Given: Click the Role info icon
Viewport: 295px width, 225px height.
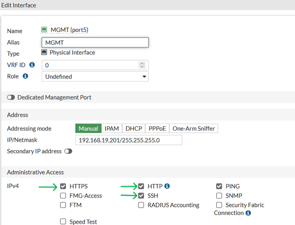Looking at the screenshot, I should (25, 76).
